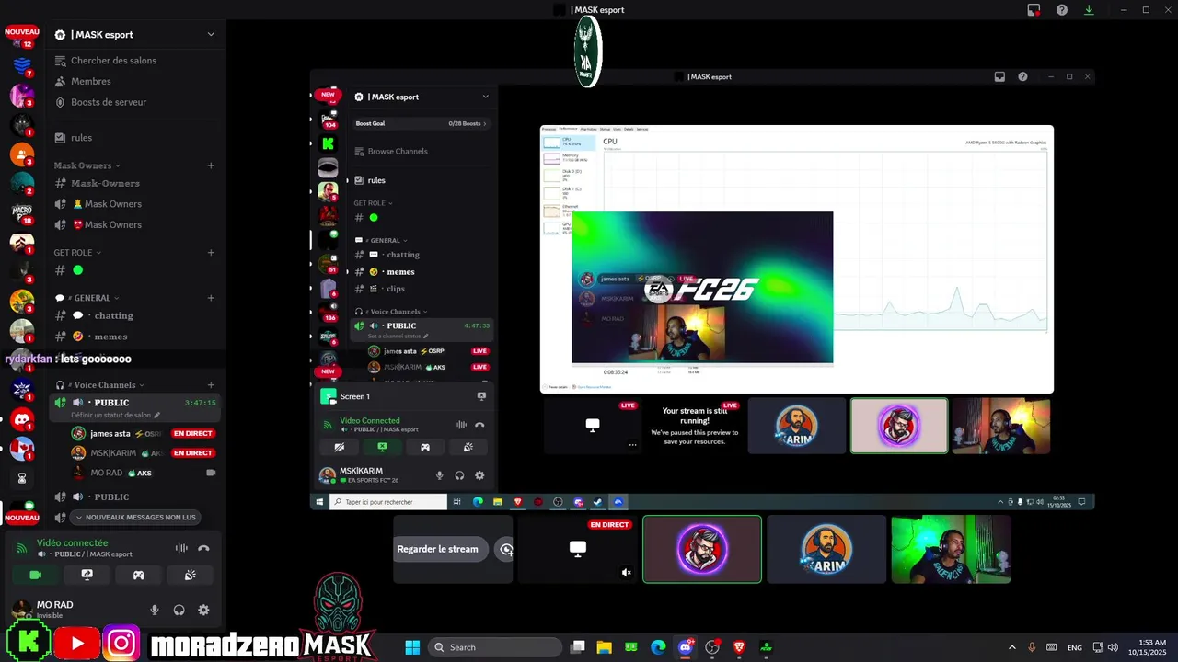This screenshot has height=662, width=1178.
Task: Click streamed window's 'Taper ici pour rechercher'
Action: [x=387, y=502]
